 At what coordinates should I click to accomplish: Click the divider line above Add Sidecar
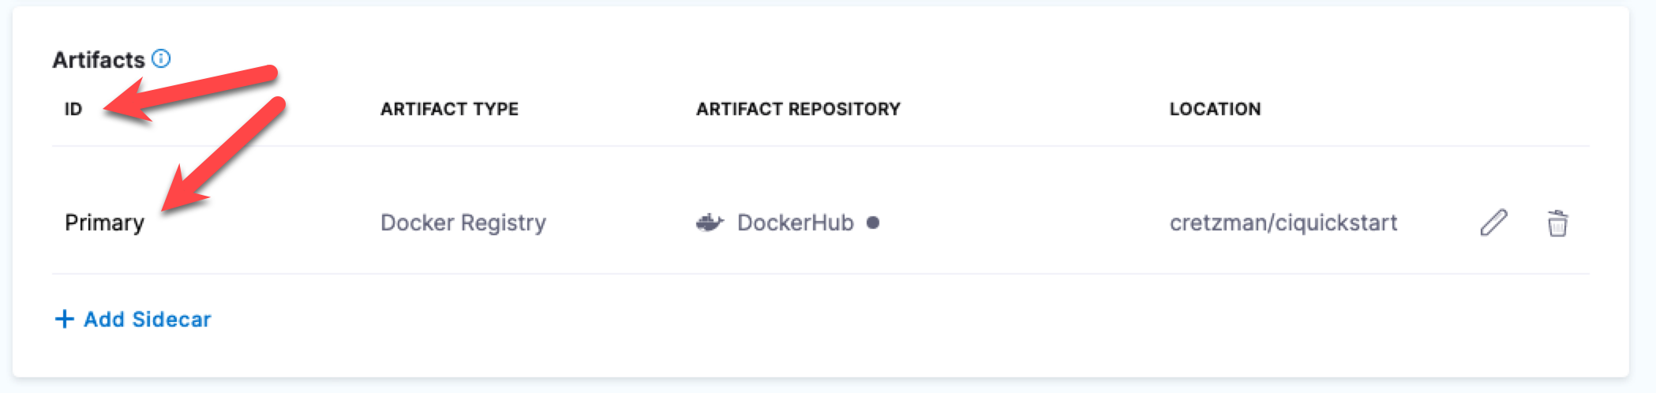click(821, 274)
